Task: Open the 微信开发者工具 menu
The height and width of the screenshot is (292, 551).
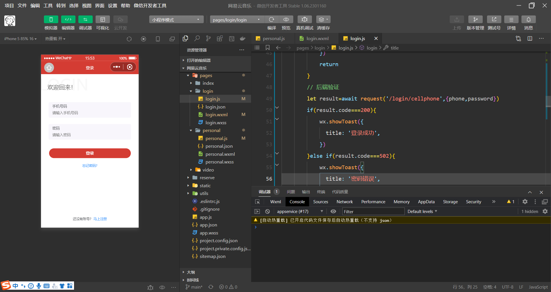Action: click(150, 6)
